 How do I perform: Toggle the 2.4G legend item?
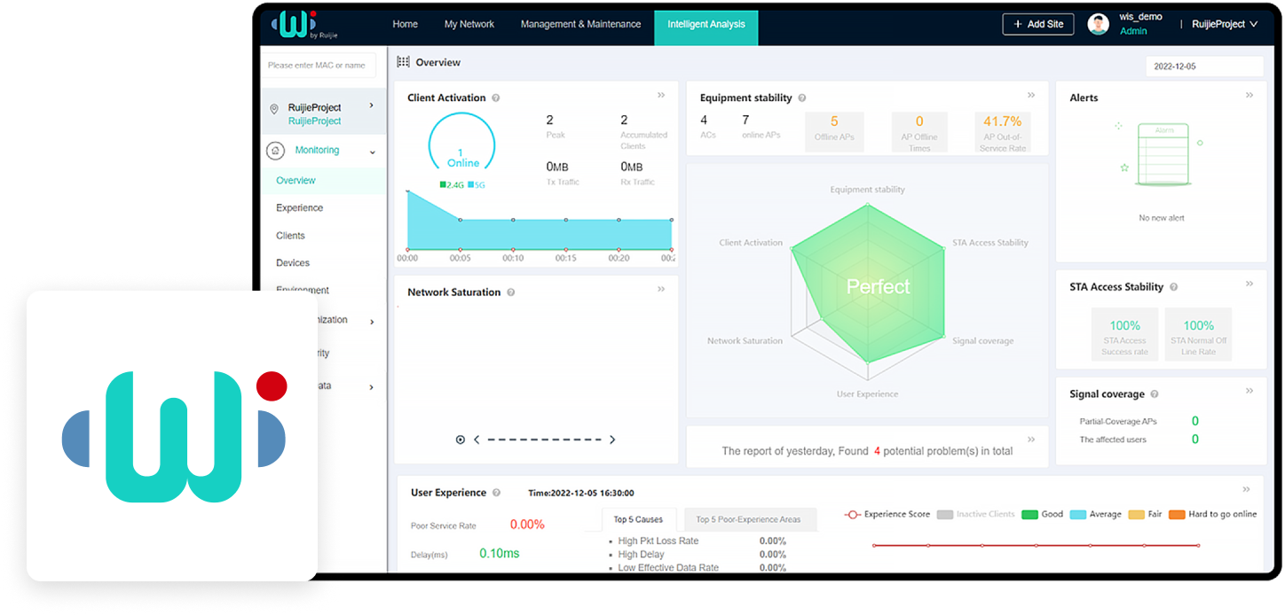coord(452,185)
